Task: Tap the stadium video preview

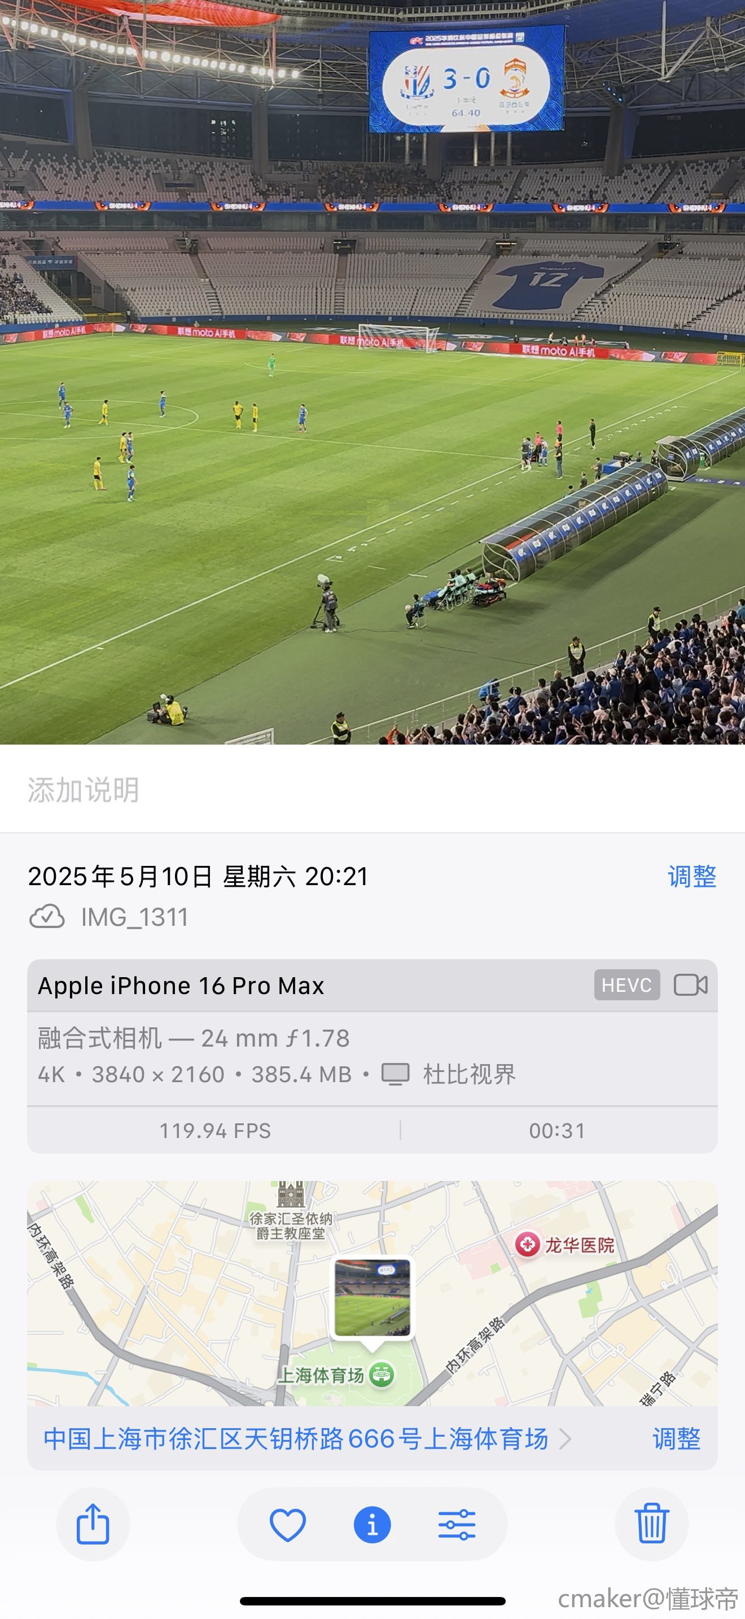Action: click(373, 372)
